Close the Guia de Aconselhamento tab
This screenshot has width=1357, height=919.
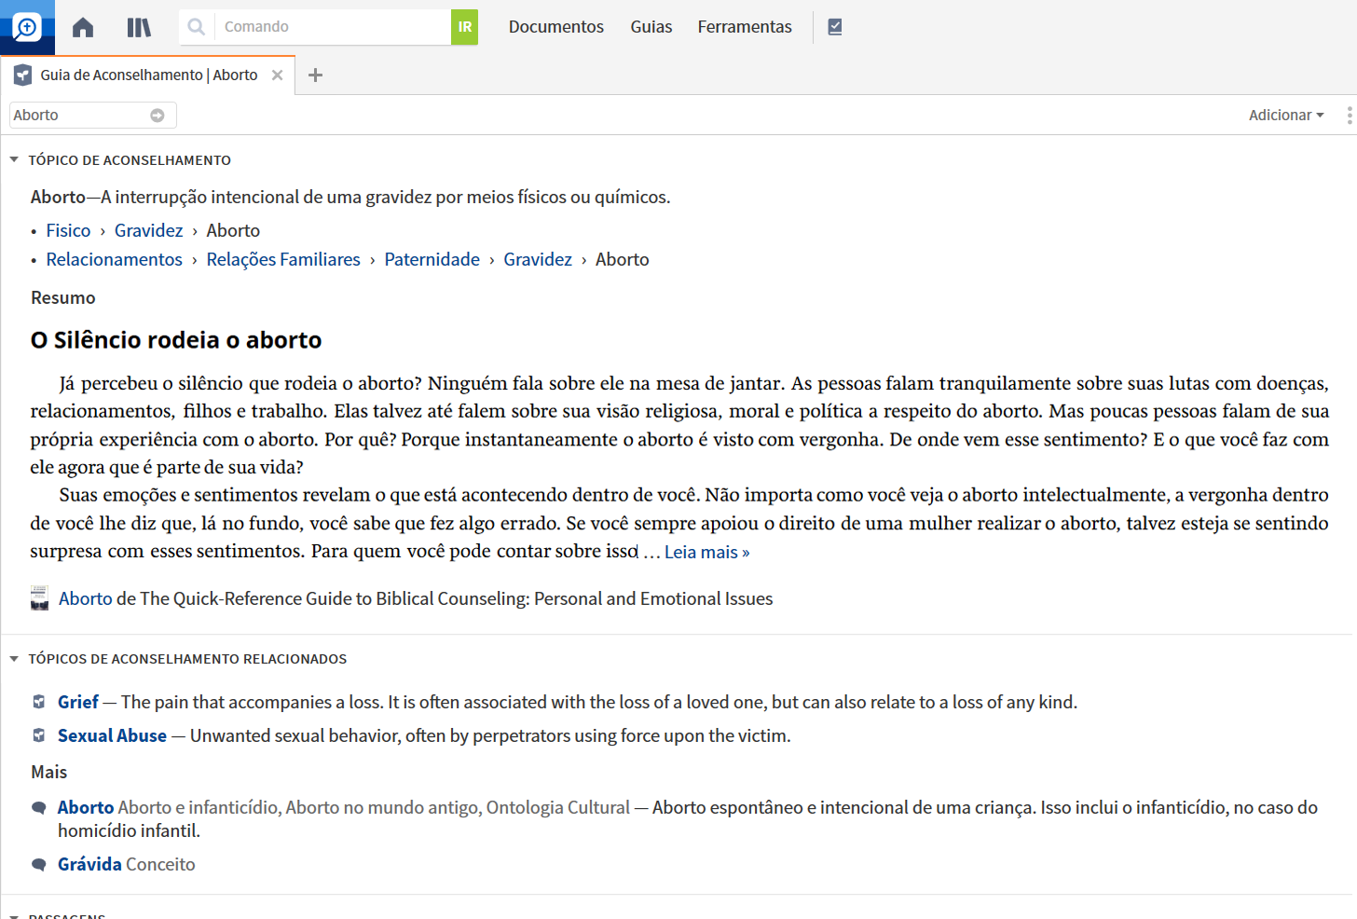pos(277,75)
